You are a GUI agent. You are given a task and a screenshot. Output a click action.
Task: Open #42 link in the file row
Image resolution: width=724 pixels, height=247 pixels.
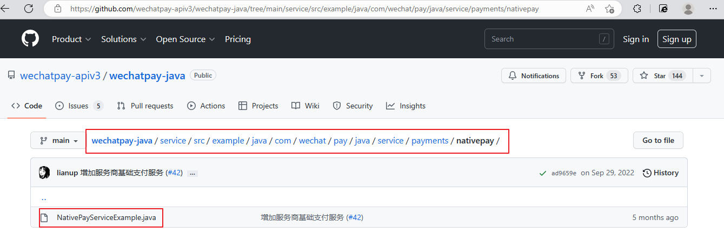pyautogui.click(x=355, y=217)
